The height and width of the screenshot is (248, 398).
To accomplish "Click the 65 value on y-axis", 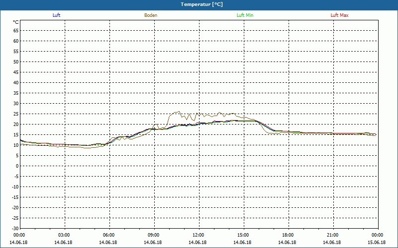I will [x=16, y=31].
